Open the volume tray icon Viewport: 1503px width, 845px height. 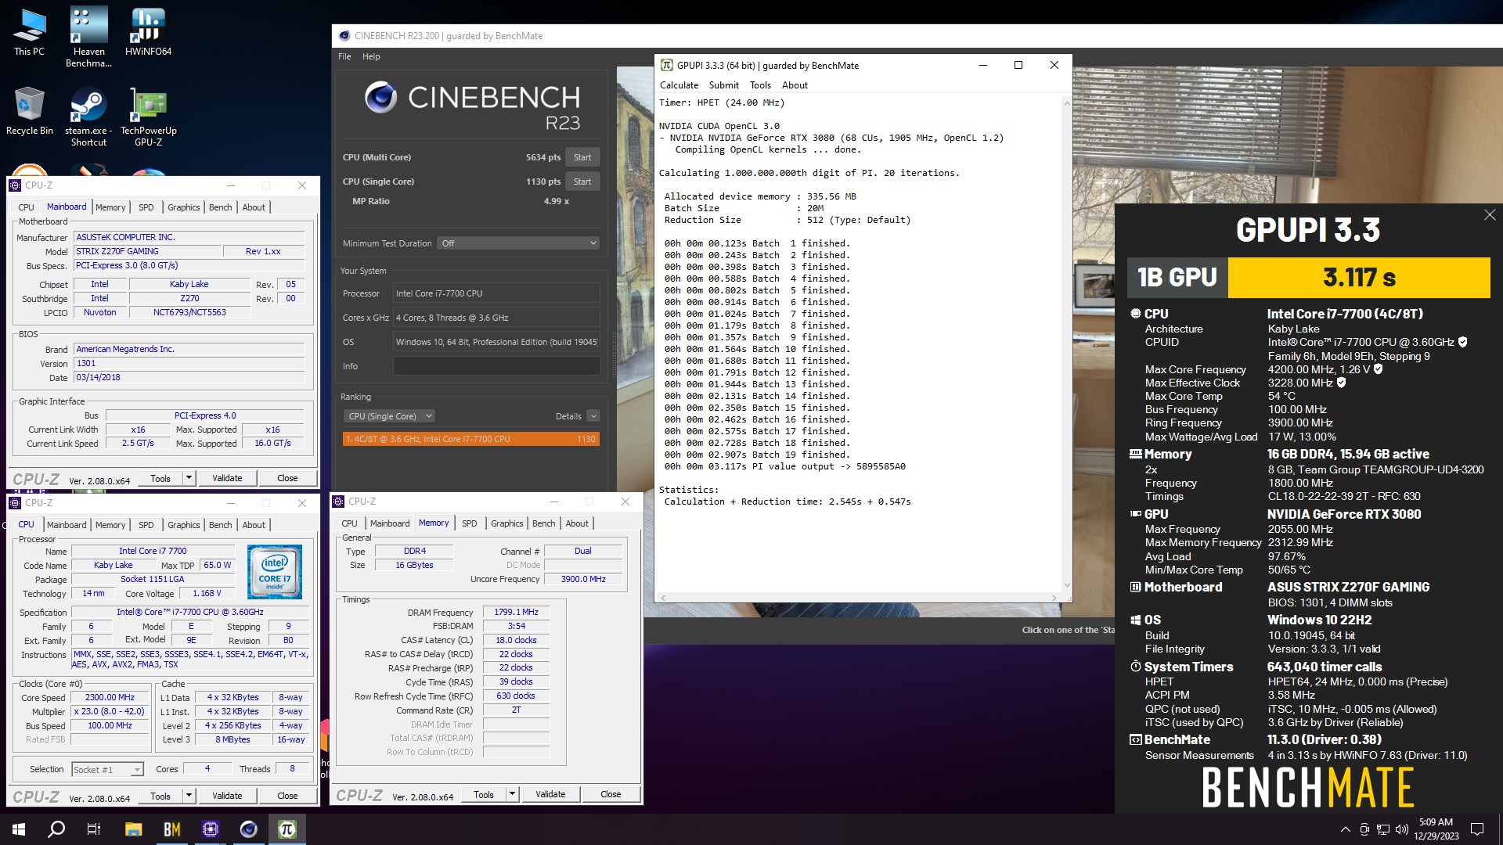click(1401, 829)
